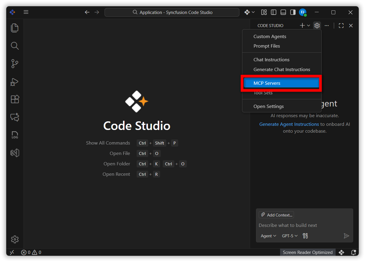Maximize the chat panel size icon
The image size is (365, 262).
click(341, 26)
